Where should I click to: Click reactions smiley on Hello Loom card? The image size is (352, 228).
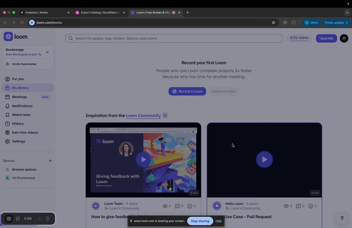(x=310, y=206)
